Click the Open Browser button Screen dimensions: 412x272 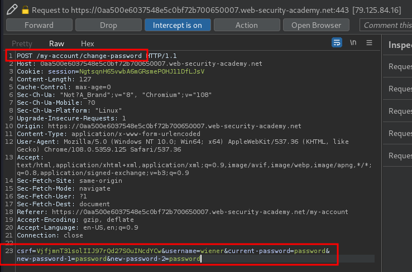tap(316, 25)
